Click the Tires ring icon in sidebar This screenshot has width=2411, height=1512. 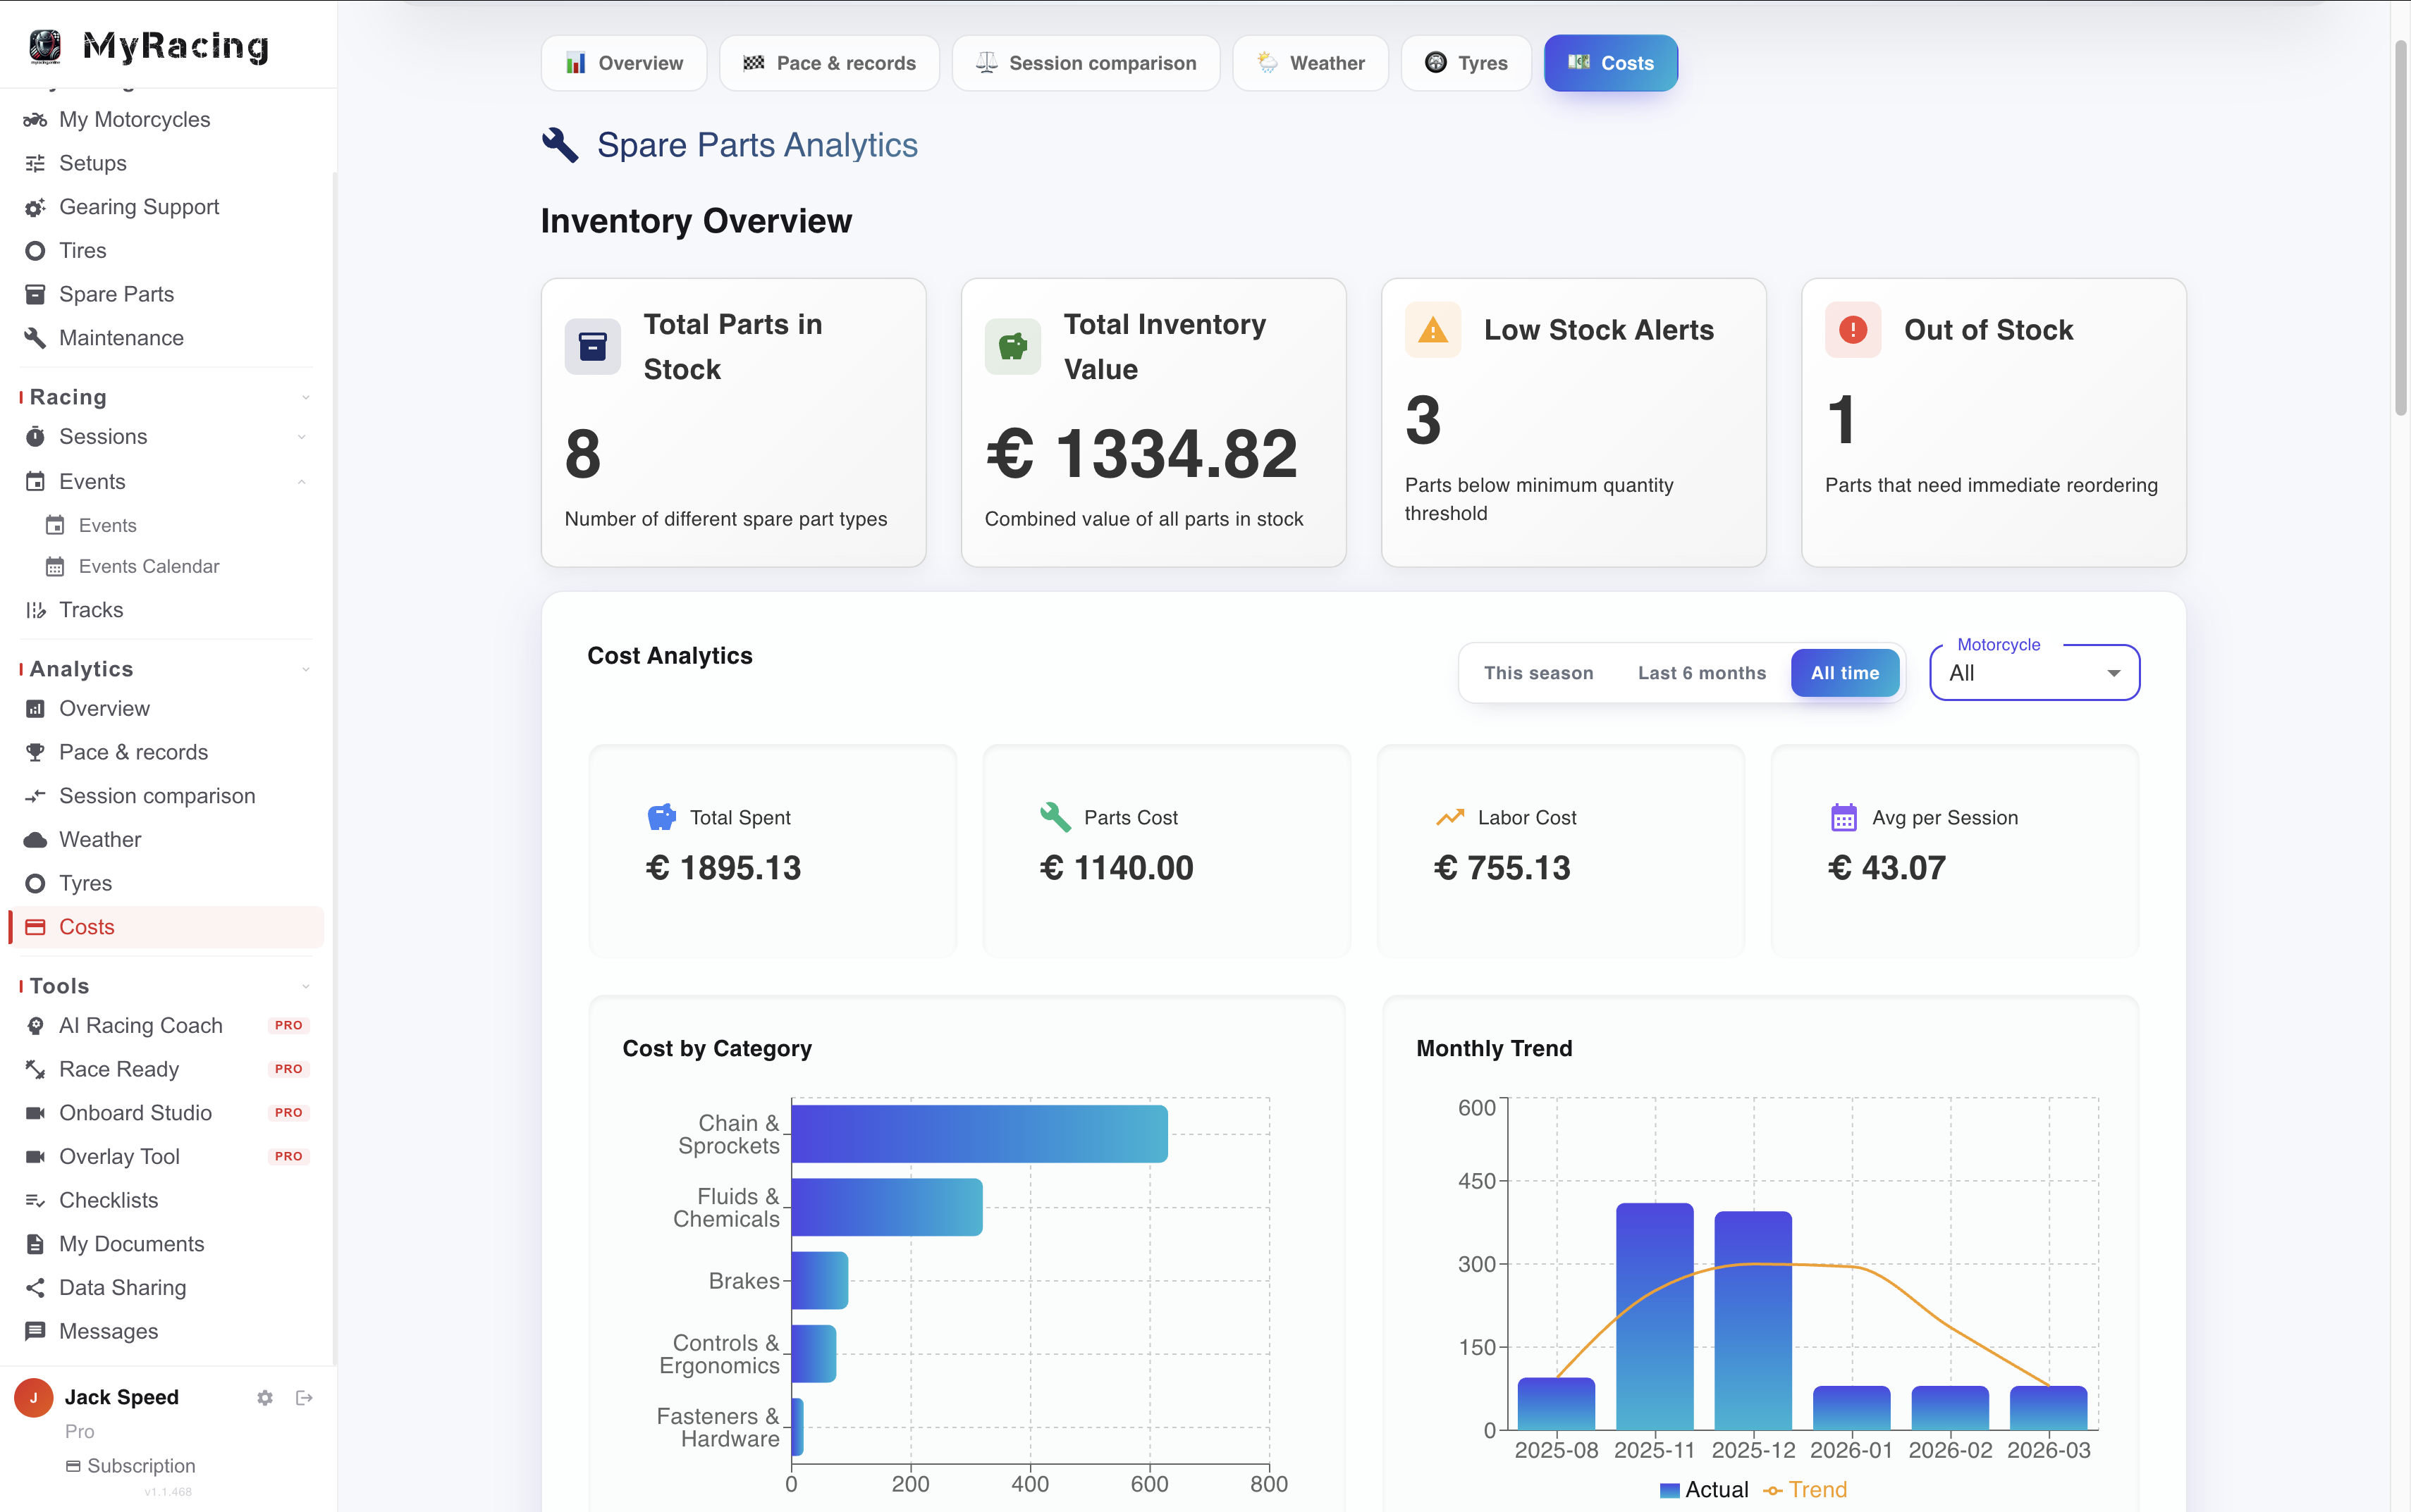click(35, 251)
